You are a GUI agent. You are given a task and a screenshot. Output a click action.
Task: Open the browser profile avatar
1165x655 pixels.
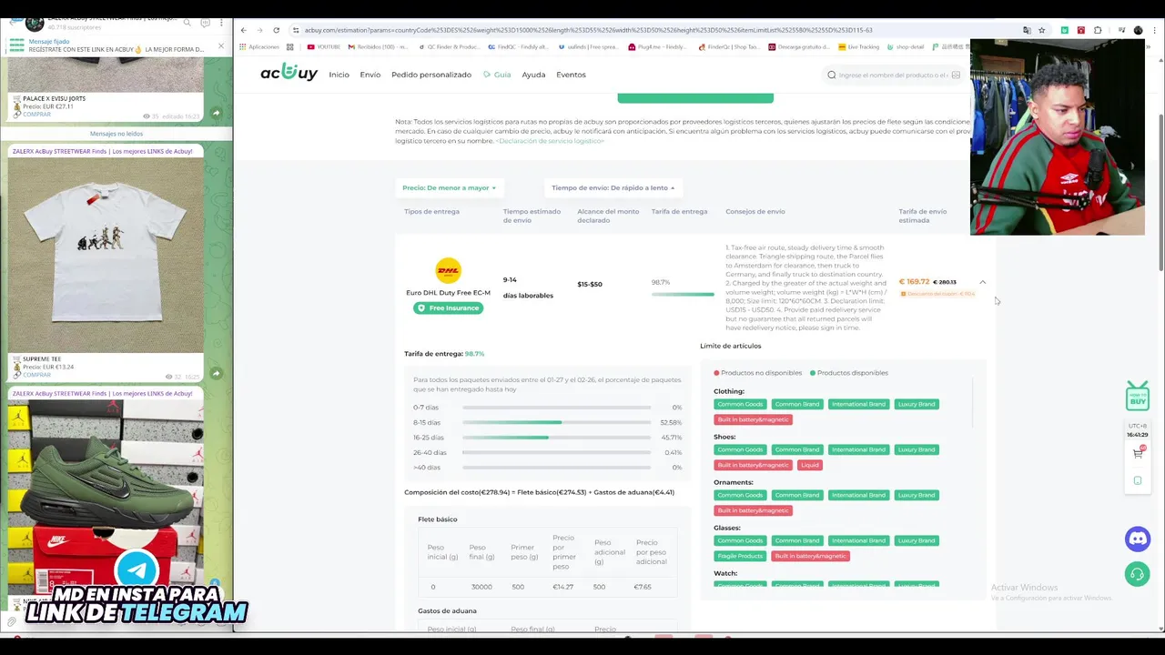[1138, 30]
